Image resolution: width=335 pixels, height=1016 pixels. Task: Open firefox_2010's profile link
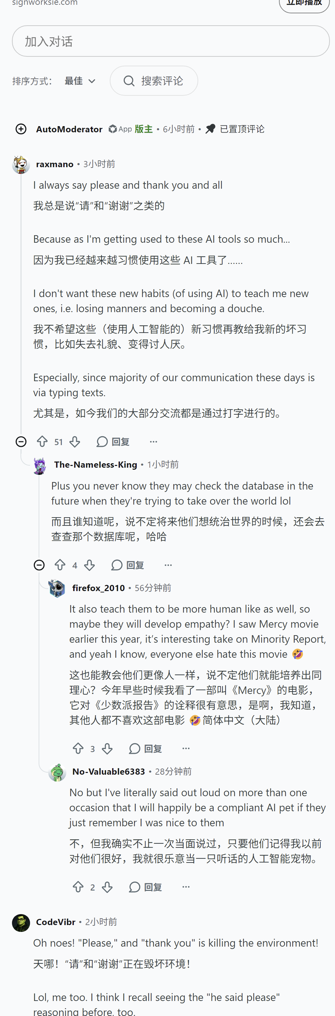tap(99, 588)
